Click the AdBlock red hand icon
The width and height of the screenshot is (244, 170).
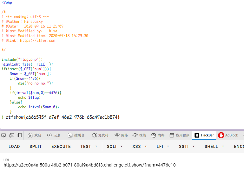pyautogui.click(x=221, y=135)
